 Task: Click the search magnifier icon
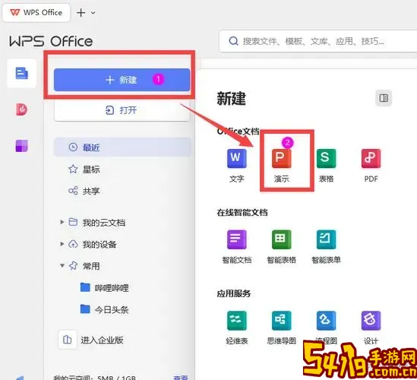(233, 41)
